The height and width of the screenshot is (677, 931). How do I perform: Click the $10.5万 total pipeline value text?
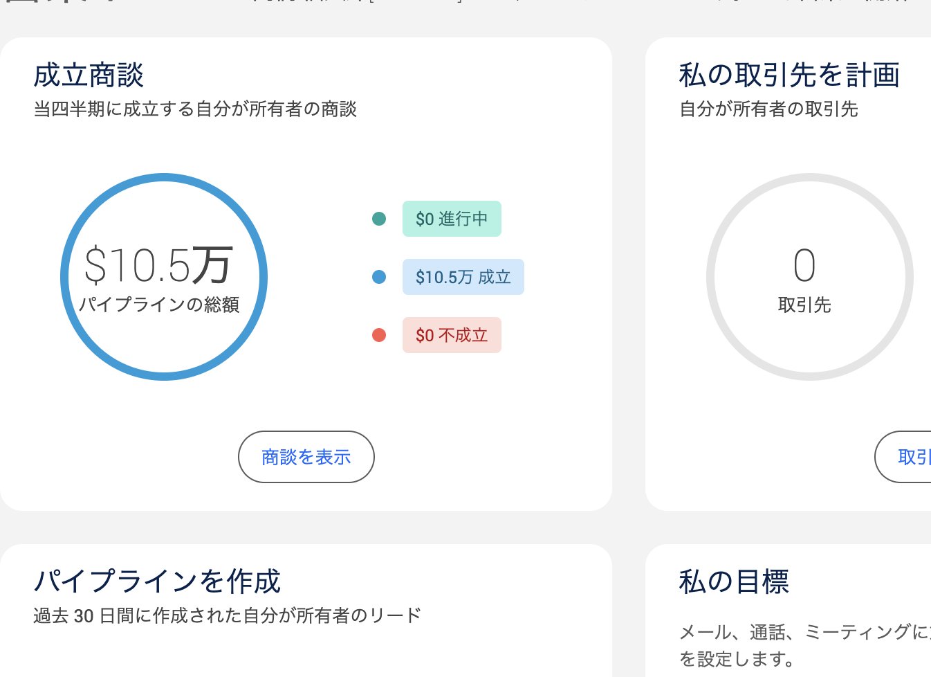click(x=156, y=263)
